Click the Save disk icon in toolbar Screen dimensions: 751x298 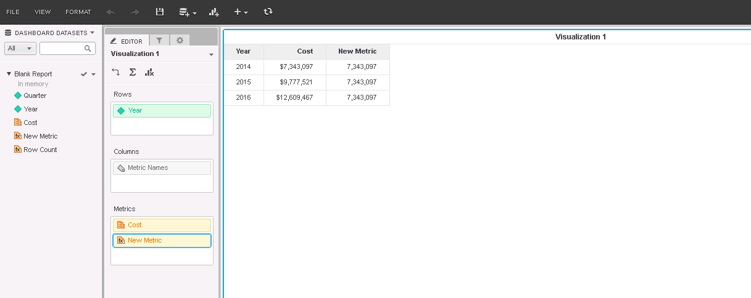(160, 12)
